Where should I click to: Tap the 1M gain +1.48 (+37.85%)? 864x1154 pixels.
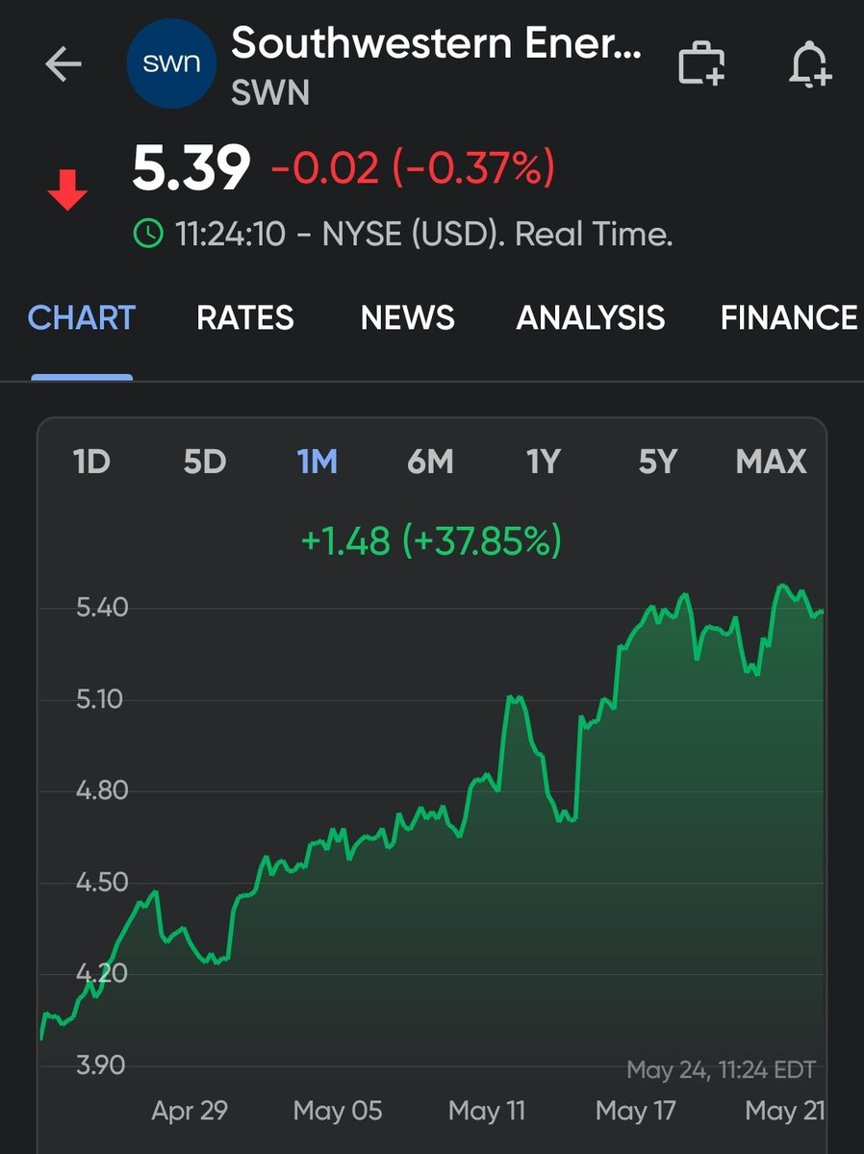[x=431, y=541]
